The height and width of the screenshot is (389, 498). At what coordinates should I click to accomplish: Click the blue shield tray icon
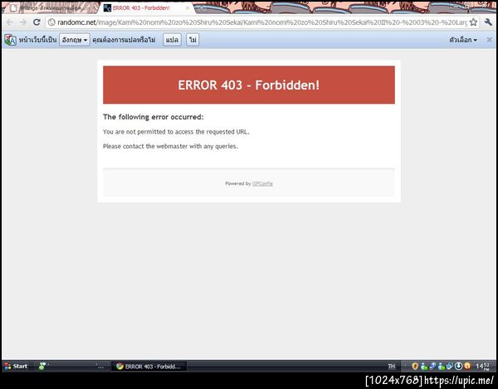pos(449,366)
